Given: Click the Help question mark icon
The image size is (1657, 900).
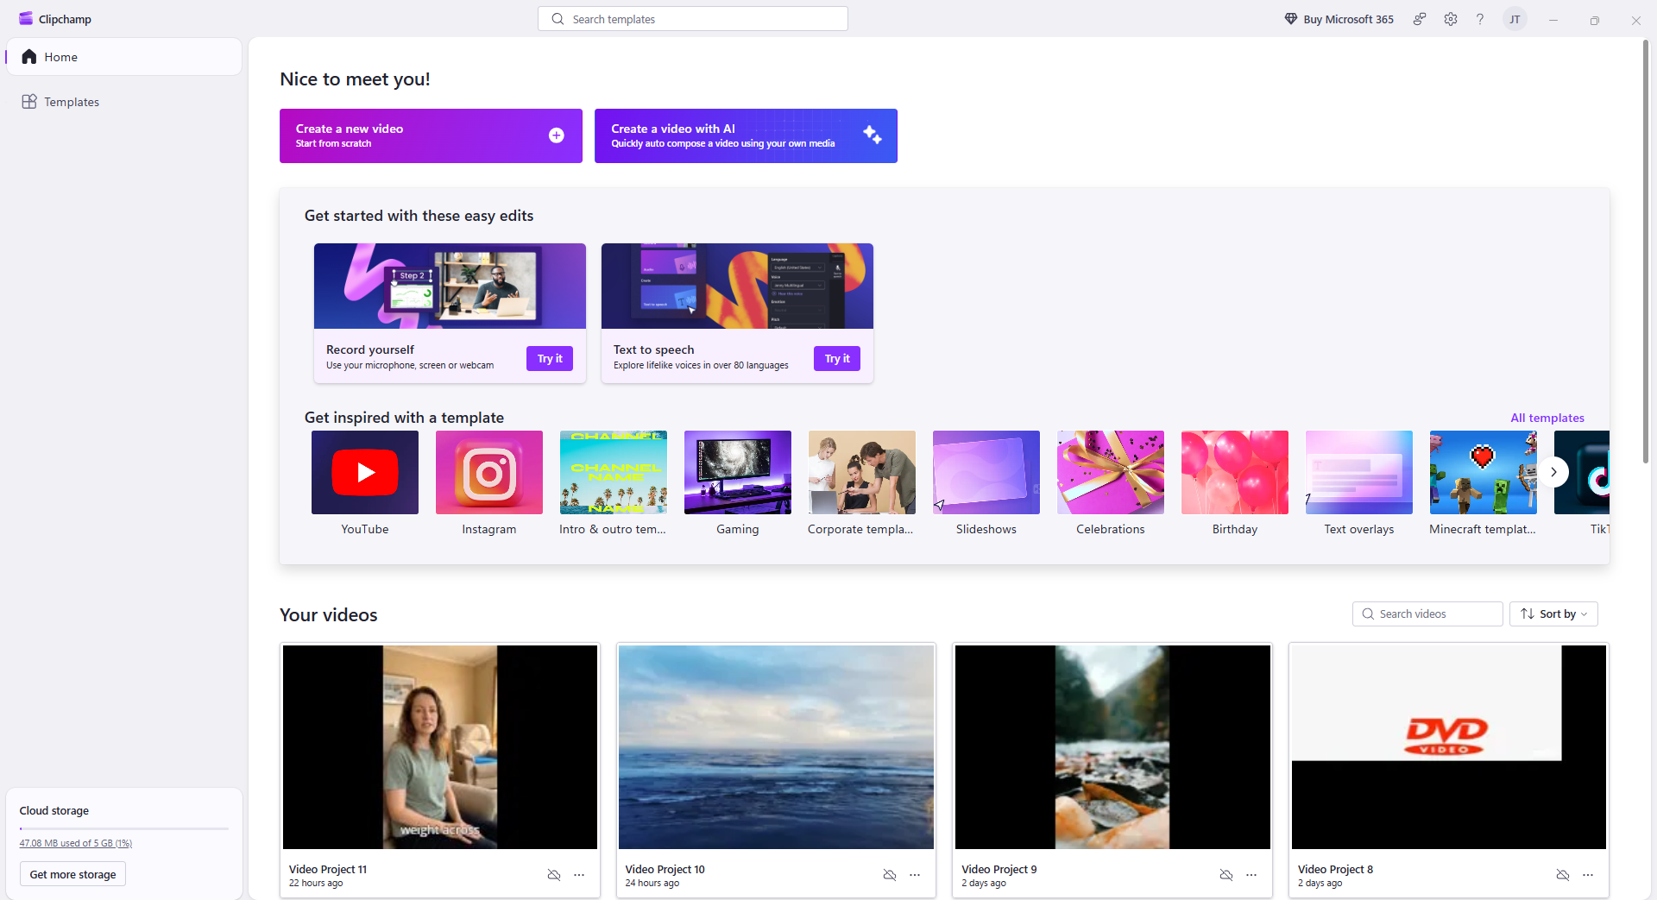Looking at the screenshot, I should (x=1480, y=19).
